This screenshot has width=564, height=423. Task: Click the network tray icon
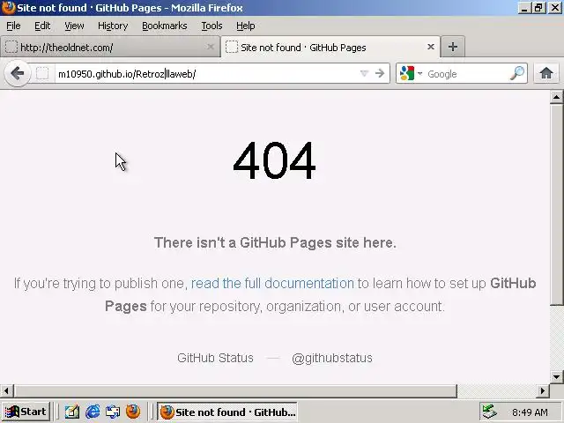pos(489,412)
